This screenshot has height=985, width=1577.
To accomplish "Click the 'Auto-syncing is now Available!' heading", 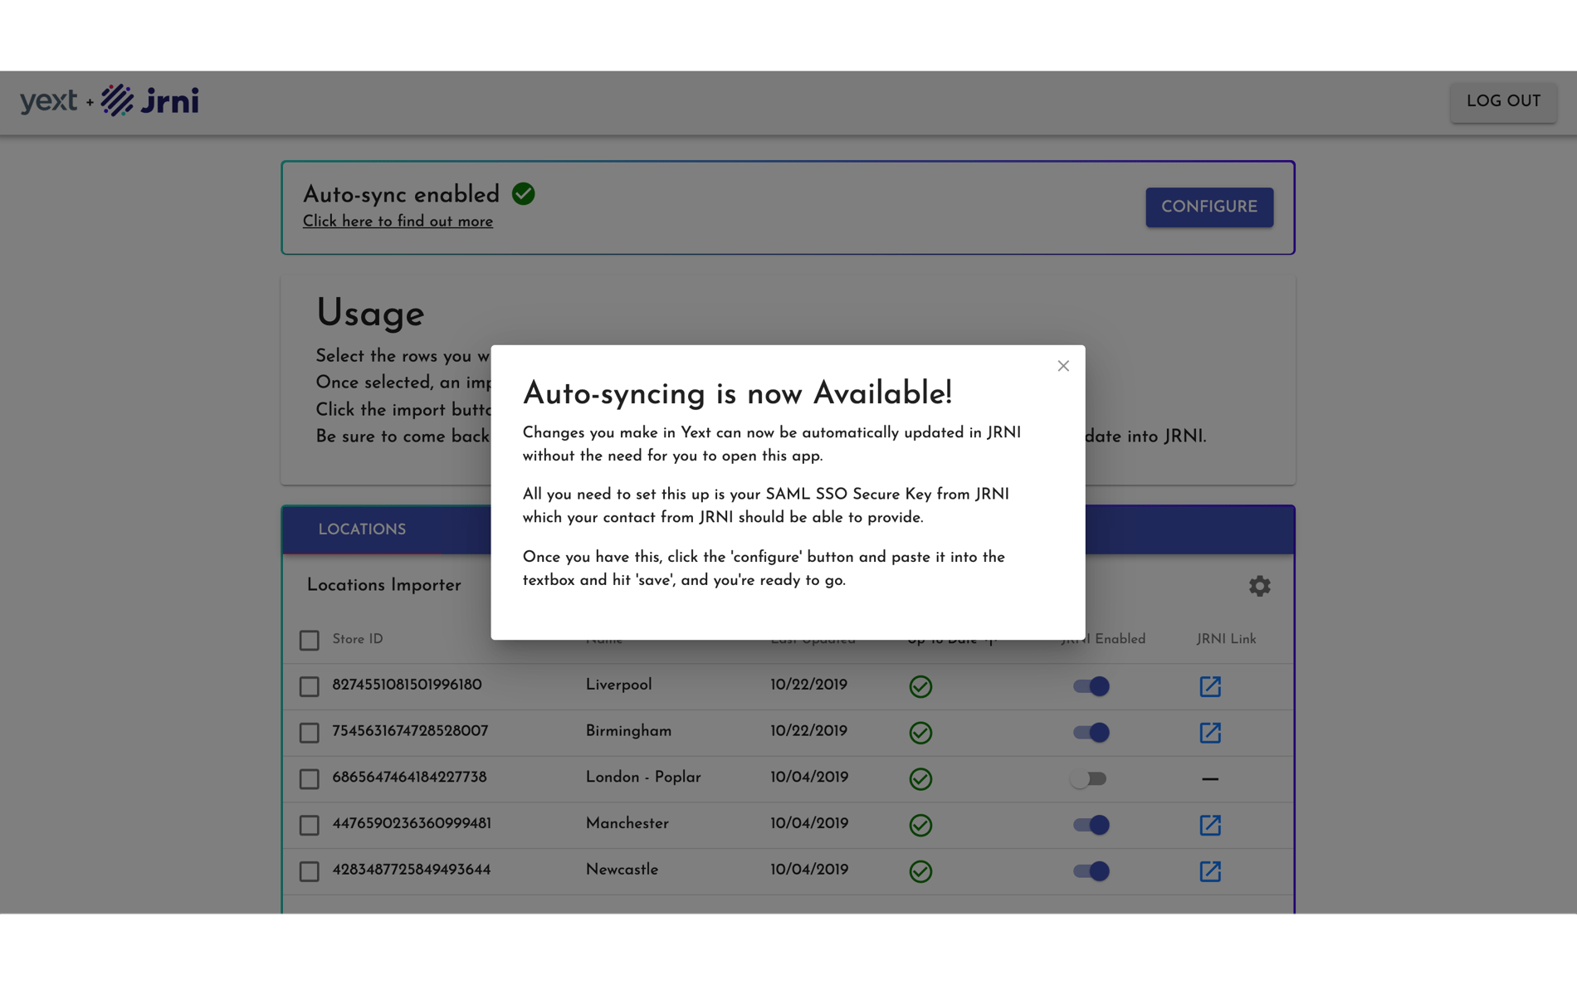I will coord(737,394).
